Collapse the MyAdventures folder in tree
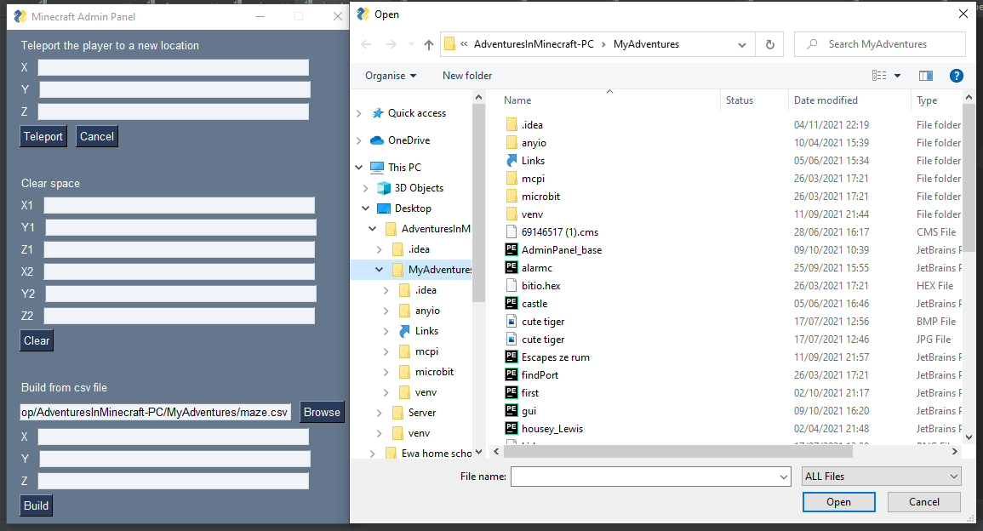The height and width of the screenshot is (531, 983). point(380,270)
